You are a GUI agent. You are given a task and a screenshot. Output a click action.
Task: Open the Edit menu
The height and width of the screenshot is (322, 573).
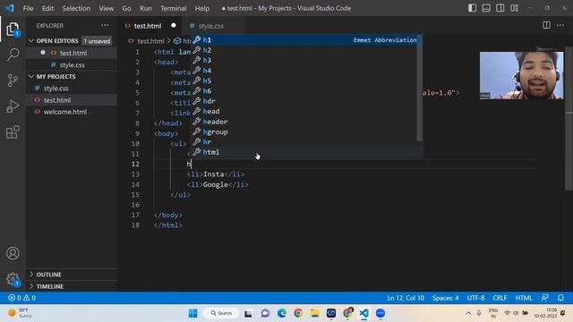(x=47, y=8)
